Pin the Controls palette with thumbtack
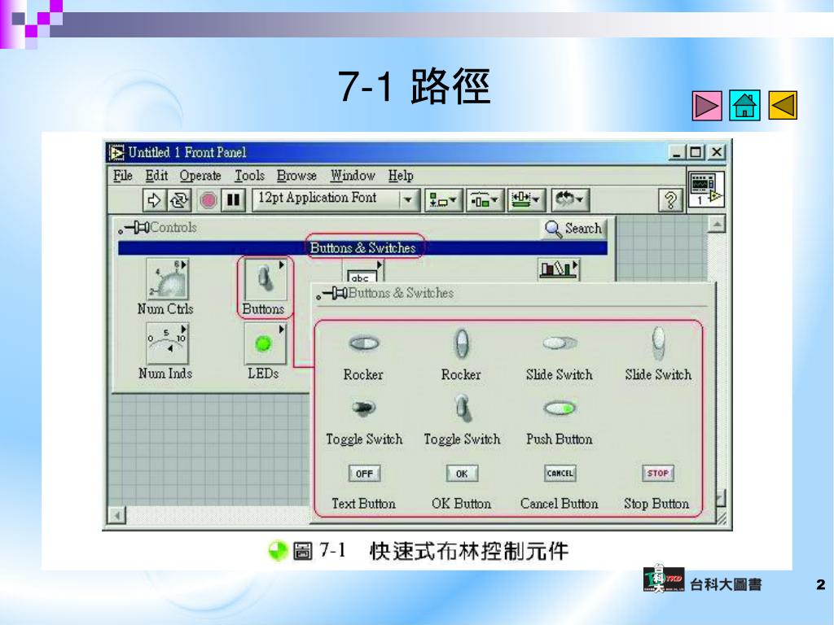The image size is (834, 625). 133,228
